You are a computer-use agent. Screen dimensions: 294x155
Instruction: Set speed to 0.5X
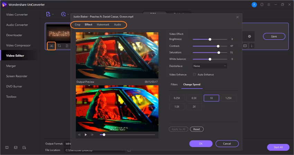(194, 98)
